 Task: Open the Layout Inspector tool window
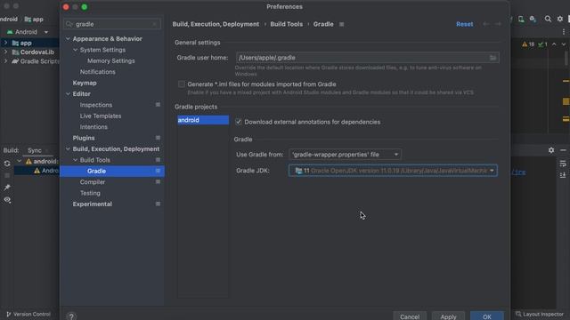(540, 314)
